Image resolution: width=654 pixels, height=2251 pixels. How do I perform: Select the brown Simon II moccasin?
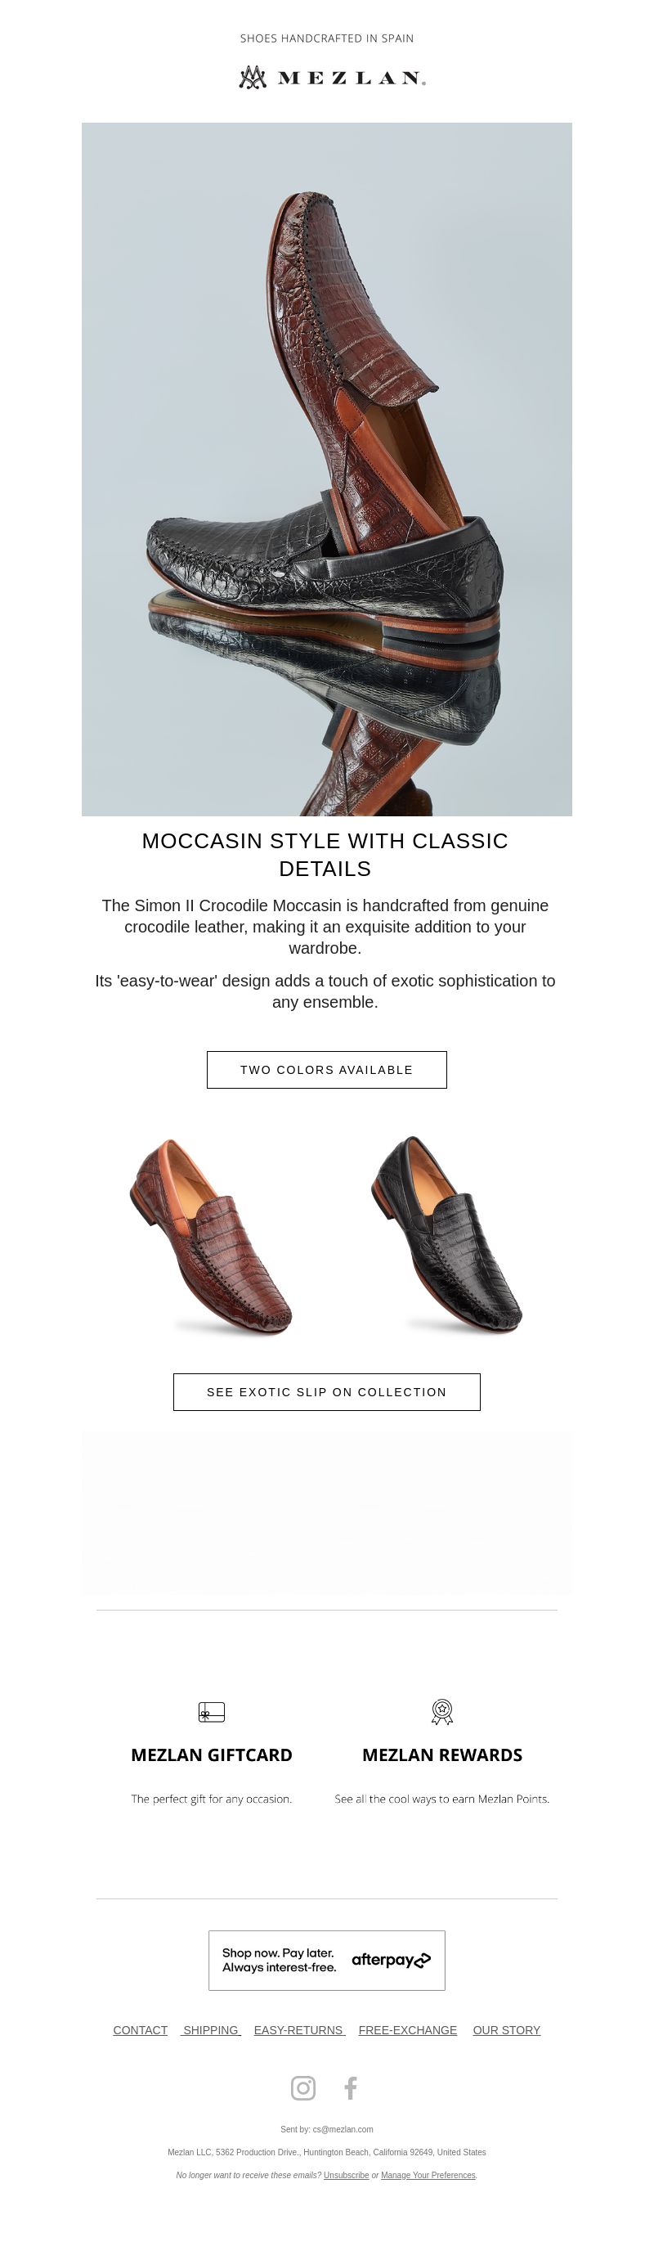click(211, 1236)
